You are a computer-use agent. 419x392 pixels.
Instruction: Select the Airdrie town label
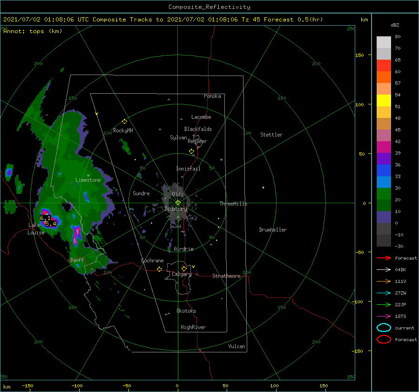coord(183,249)
